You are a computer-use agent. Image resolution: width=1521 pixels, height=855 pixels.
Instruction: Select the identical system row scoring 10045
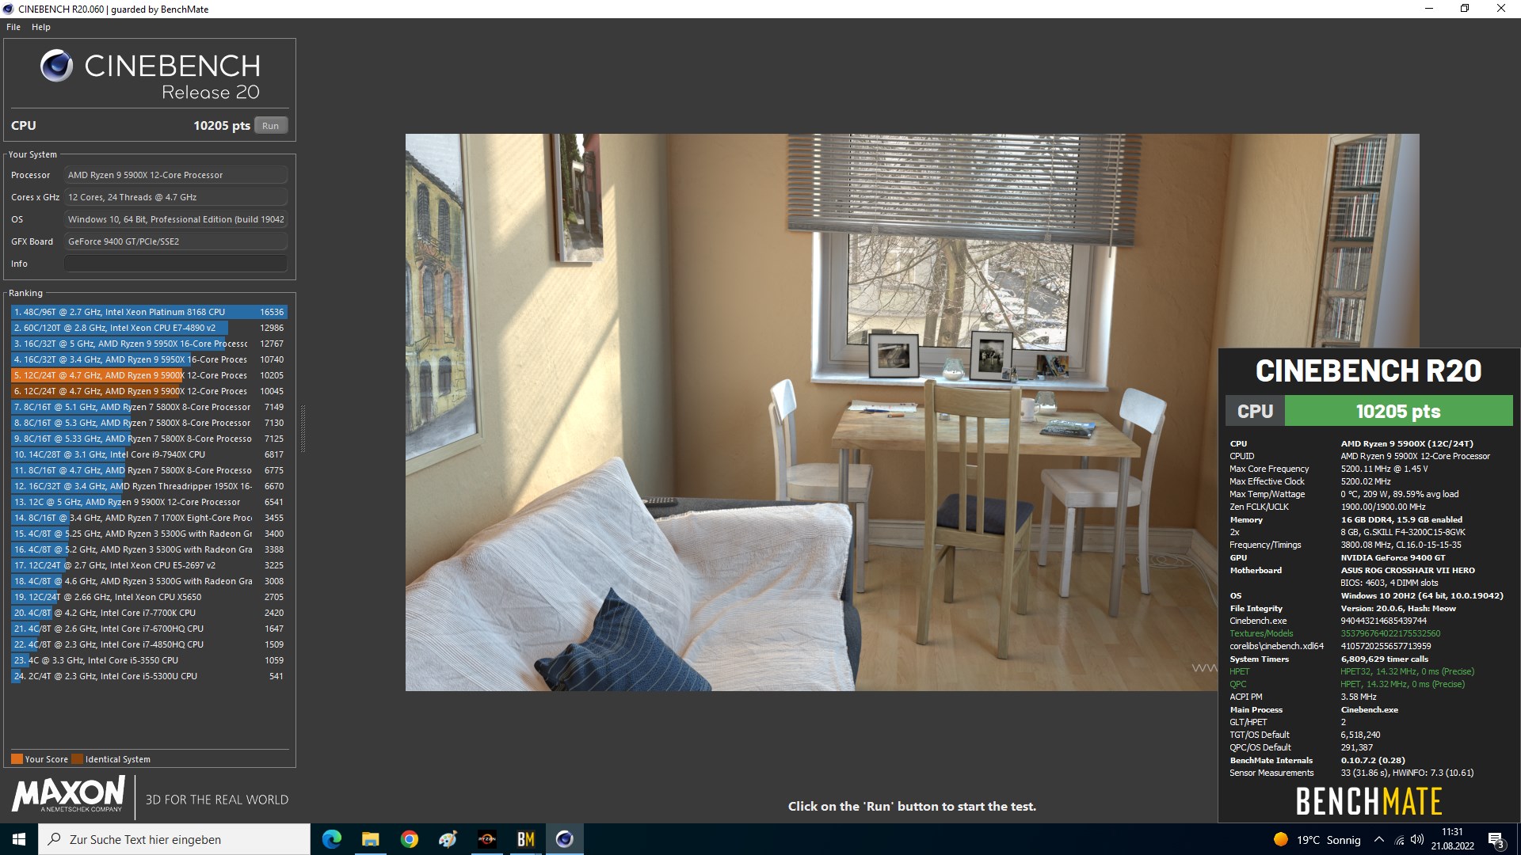point(149,391)
